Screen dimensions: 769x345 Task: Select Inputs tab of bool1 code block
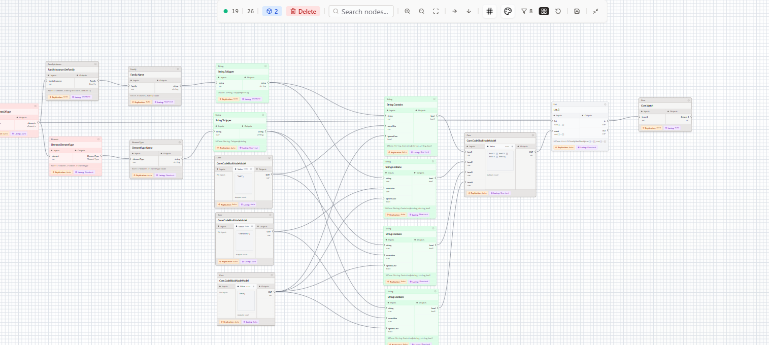[x=475, y=146]
